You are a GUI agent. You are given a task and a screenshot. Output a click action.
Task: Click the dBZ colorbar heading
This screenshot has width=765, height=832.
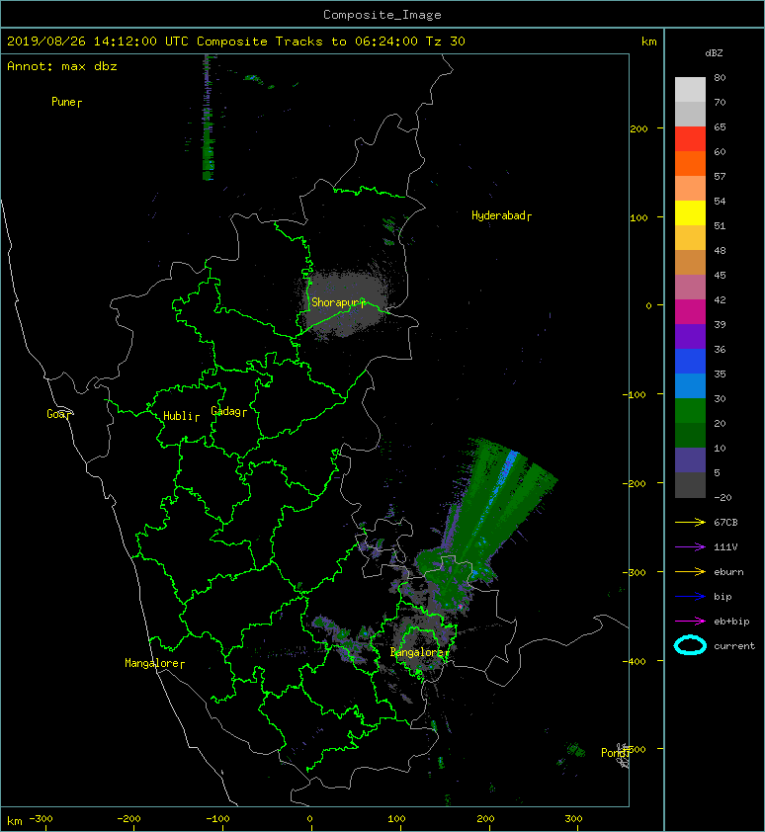pos(714,53)
